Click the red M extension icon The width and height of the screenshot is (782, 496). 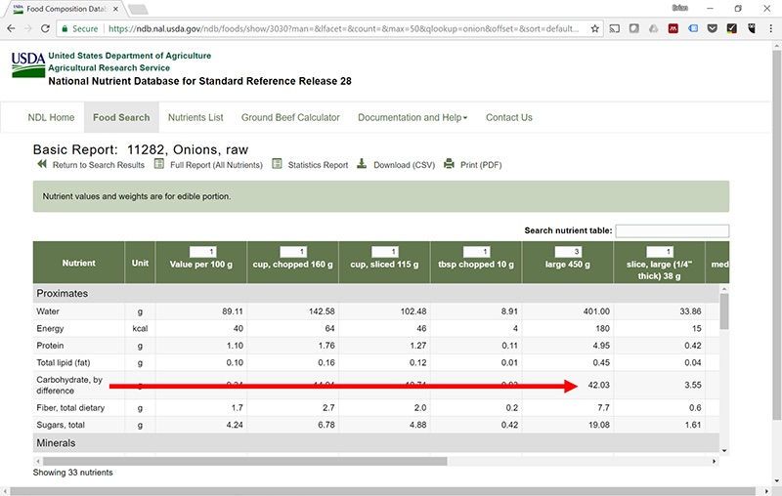673,29
